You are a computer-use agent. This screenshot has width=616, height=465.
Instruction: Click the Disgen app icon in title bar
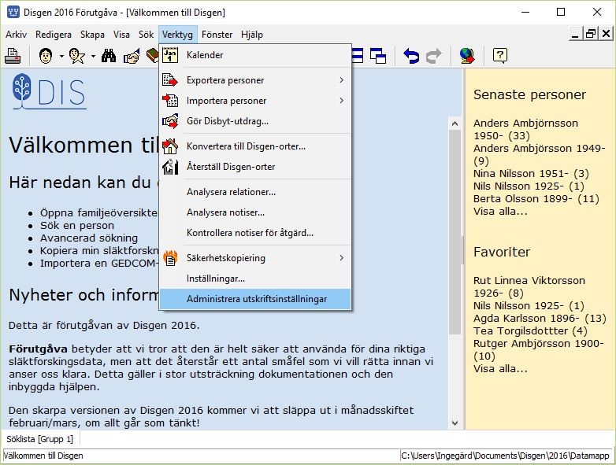(13, 12)
